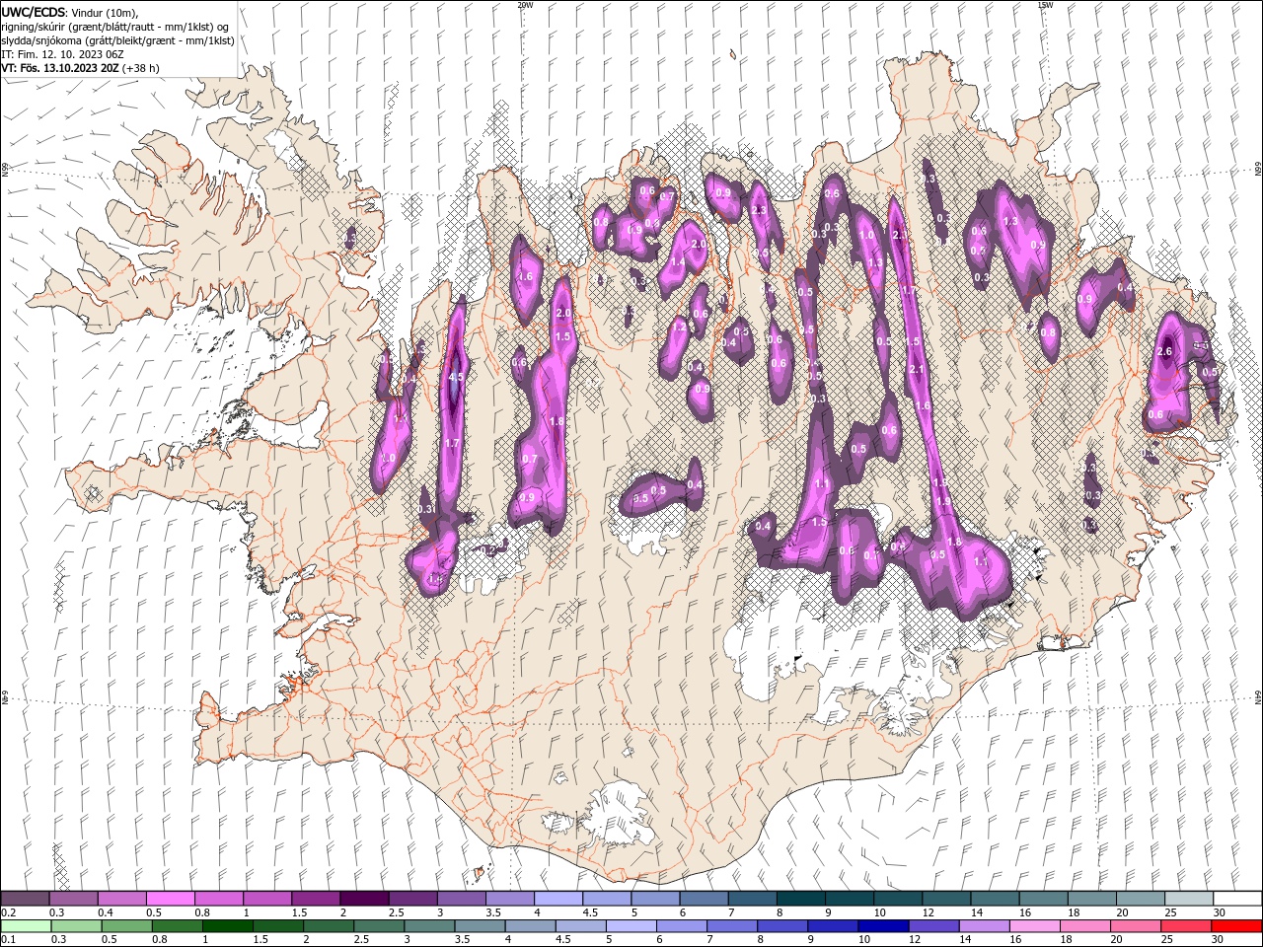The image size is (1263, 947).
Task: Click the '12' label under the snow legend
Action: tap(928, 912)
